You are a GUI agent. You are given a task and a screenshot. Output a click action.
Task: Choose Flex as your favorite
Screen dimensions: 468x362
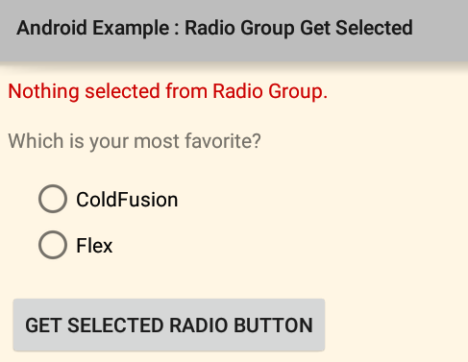[x=76, y=245]
